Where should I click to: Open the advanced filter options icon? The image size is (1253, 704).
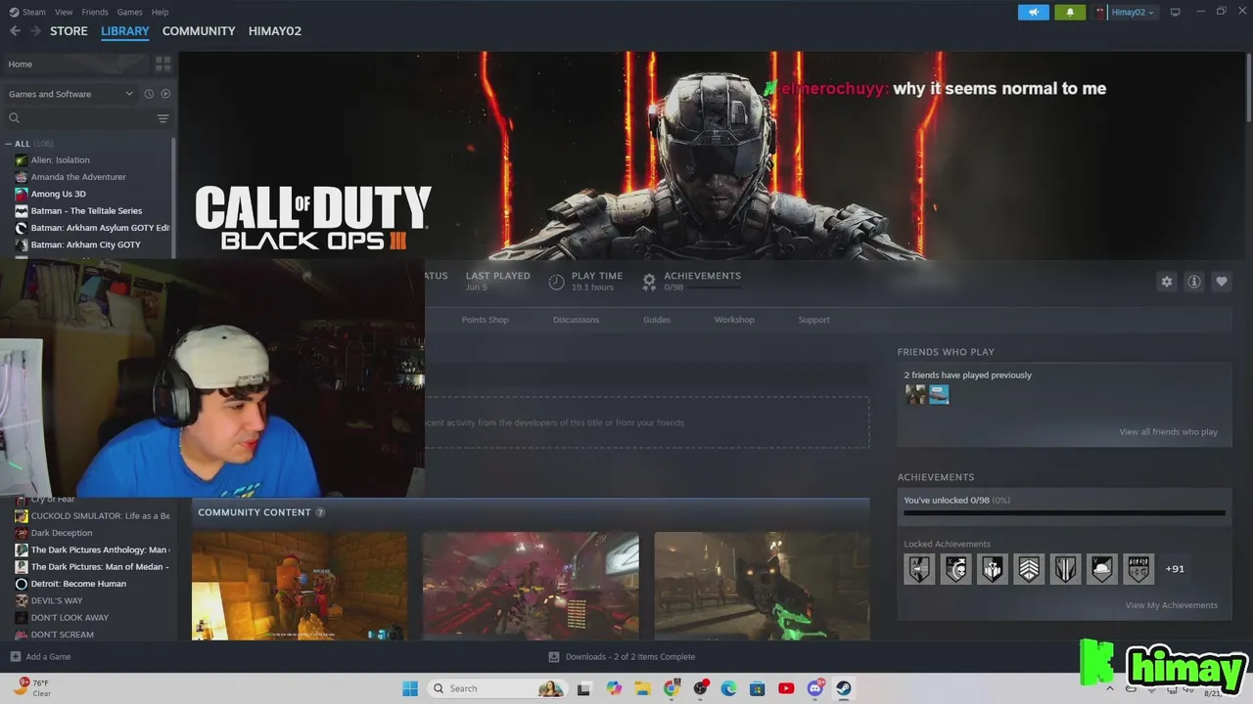tap(163, 118)
